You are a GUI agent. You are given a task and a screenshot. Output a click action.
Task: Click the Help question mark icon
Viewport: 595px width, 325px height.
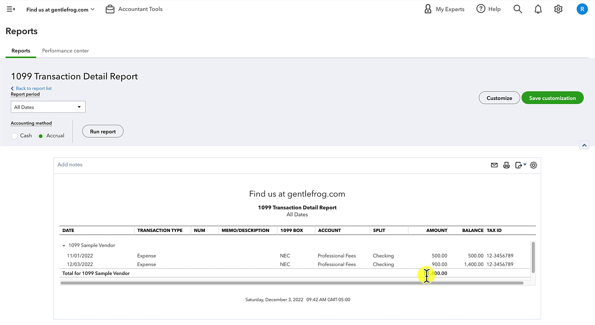[481, 9]
